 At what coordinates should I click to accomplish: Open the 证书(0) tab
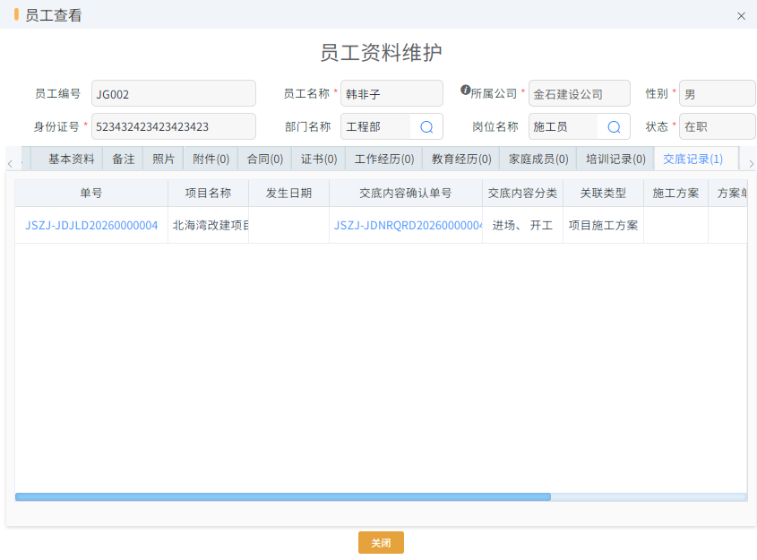tap(319, 159)
